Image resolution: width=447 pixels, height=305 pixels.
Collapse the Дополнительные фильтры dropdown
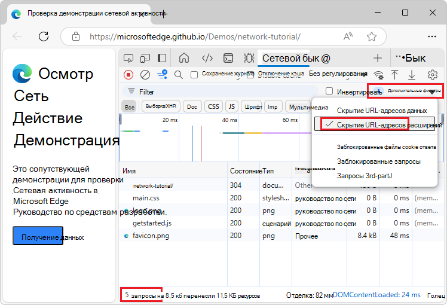[405, 91]
